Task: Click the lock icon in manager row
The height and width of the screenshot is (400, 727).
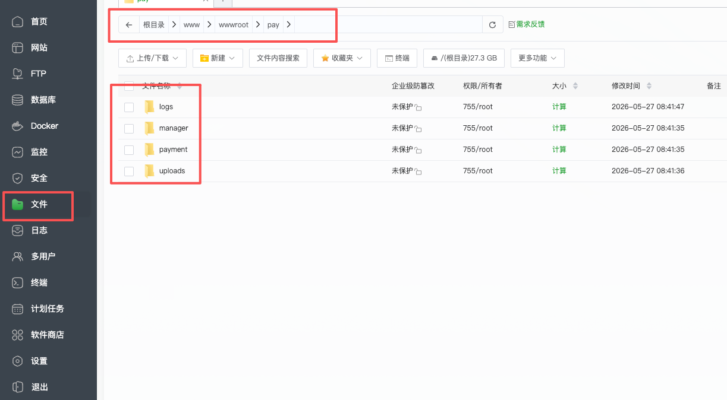Action: point(418,129)
